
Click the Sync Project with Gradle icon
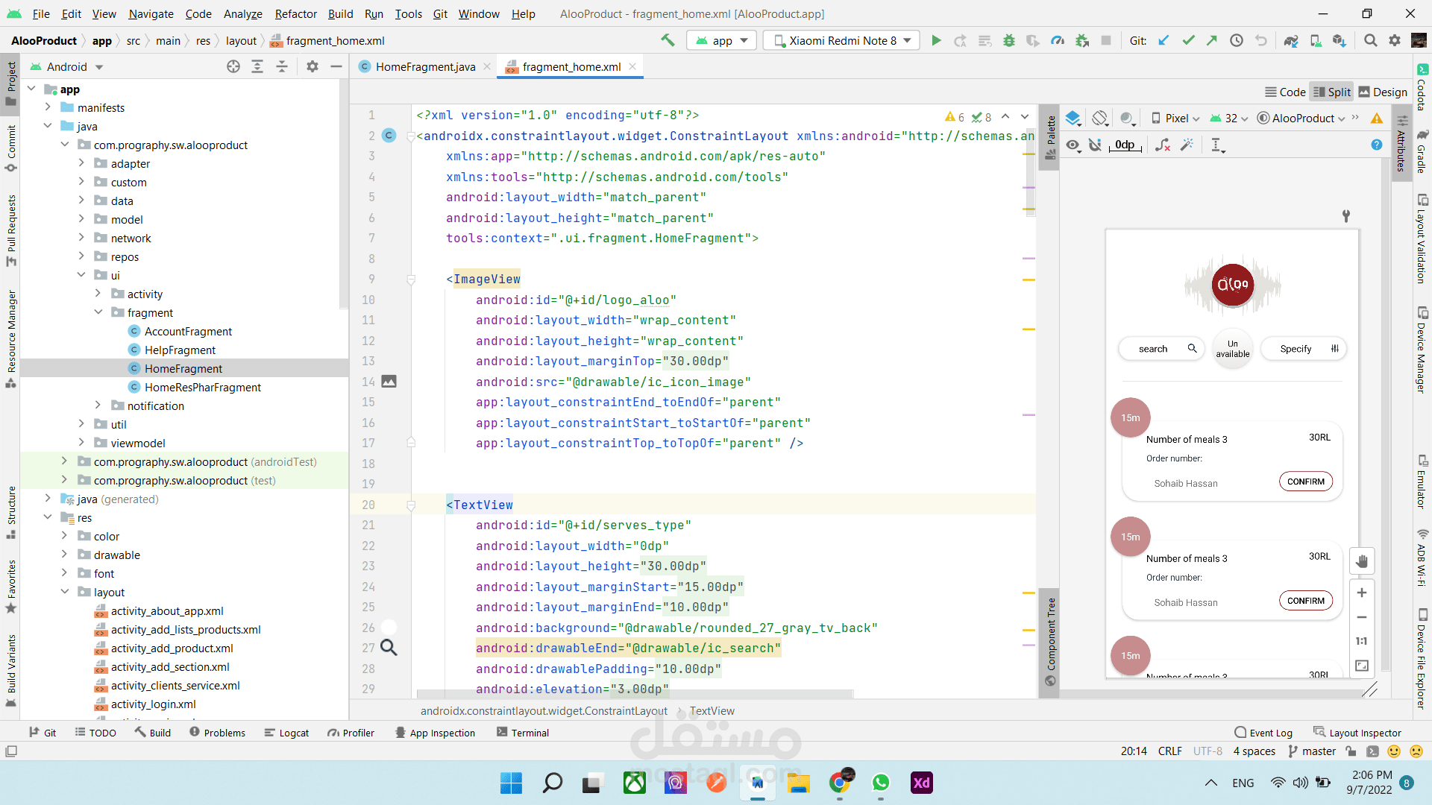pyautogui.click(x=1291, y=41)
